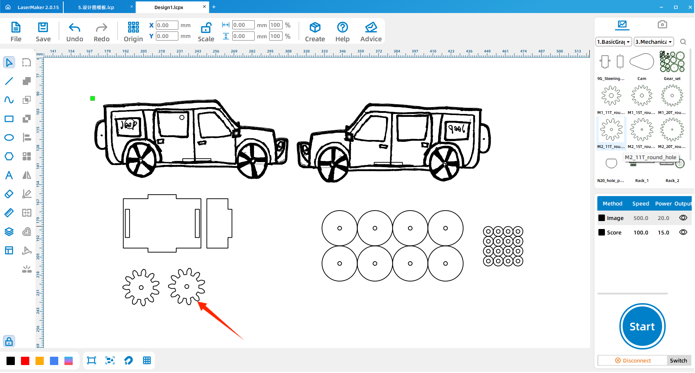Select the Score layer speed value 100.0
Image resolution: width=695 pixels, height=373 pixels.
[x=641, y=233]
